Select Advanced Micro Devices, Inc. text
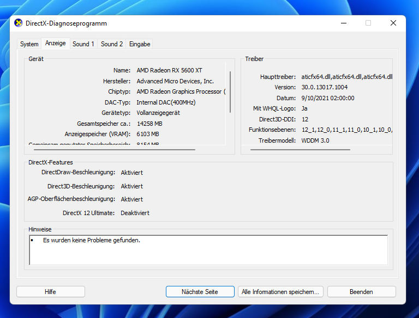Screen dimensions: 419x318 click(175, 81)
